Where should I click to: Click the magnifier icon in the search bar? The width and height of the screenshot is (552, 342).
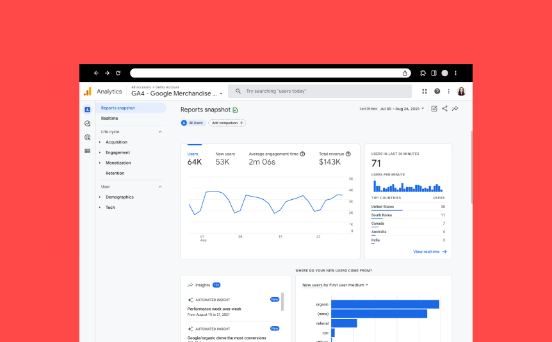click(238, 91)
